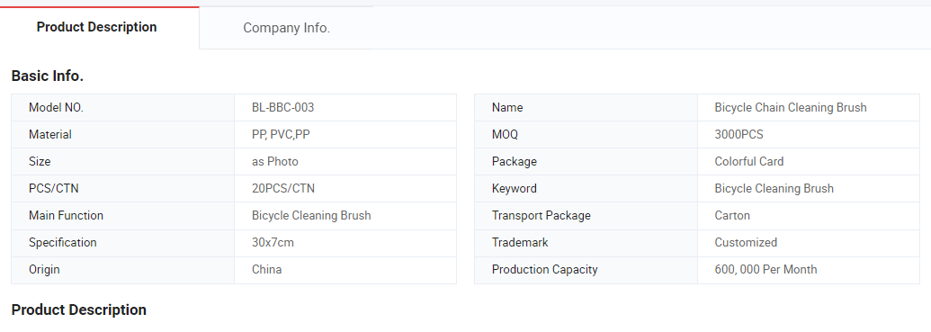This screenshot has width=931, height=332.
Task: Select the 600, 000 Per Month value
Action: point(765,270)
